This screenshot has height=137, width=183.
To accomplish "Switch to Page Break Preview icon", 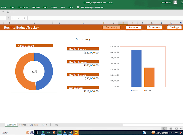I will click(x=176, y=128).
